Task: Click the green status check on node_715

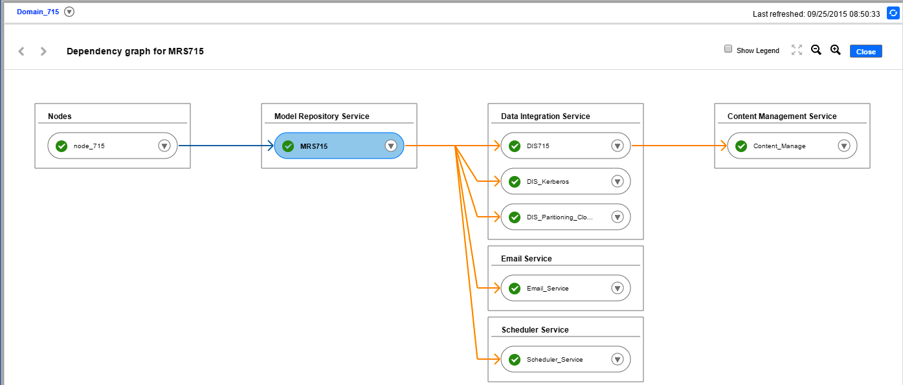Action: point(61,146)
